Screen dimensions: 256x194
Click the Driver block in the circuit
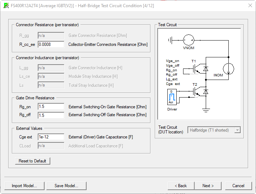(171, 97)
